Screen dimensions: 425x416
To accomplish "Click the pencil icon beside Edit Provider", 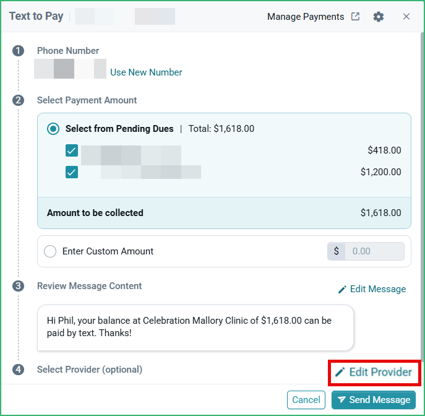I will click(340, 372).
